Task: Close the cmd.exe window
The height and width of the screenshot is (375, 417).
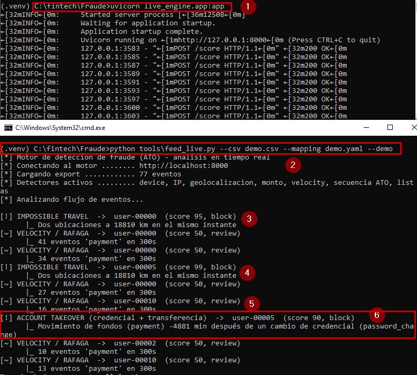Action: point(414,127)
